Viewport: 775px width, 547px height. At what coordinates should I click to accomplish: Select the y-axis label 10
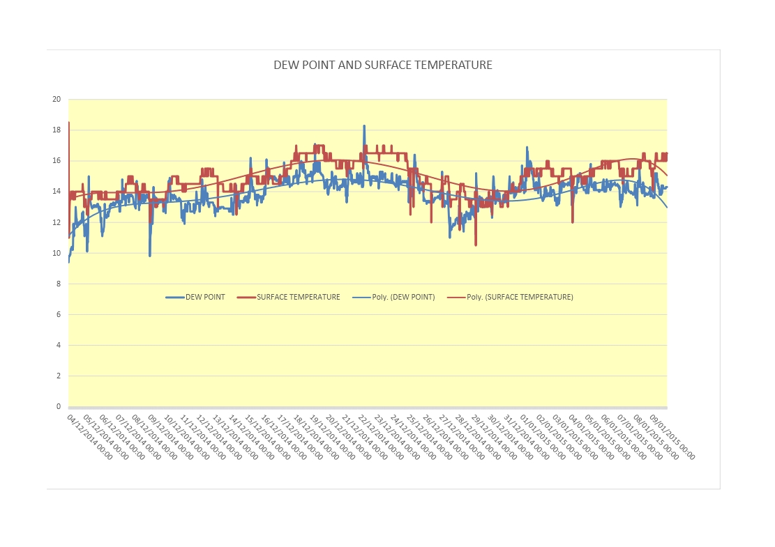click(57, 253)
